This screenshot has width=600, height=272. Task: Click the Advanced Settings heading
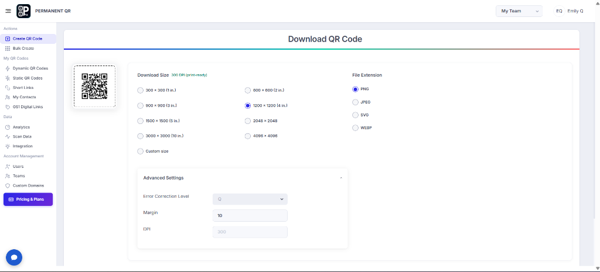click(x=163, y=178)
